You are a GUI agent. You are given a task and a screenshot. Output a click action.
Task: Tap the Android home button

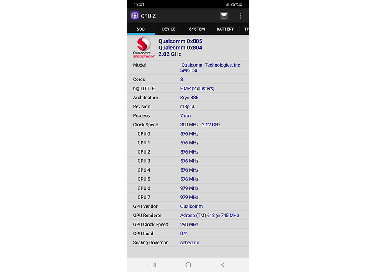pos(188,265)
